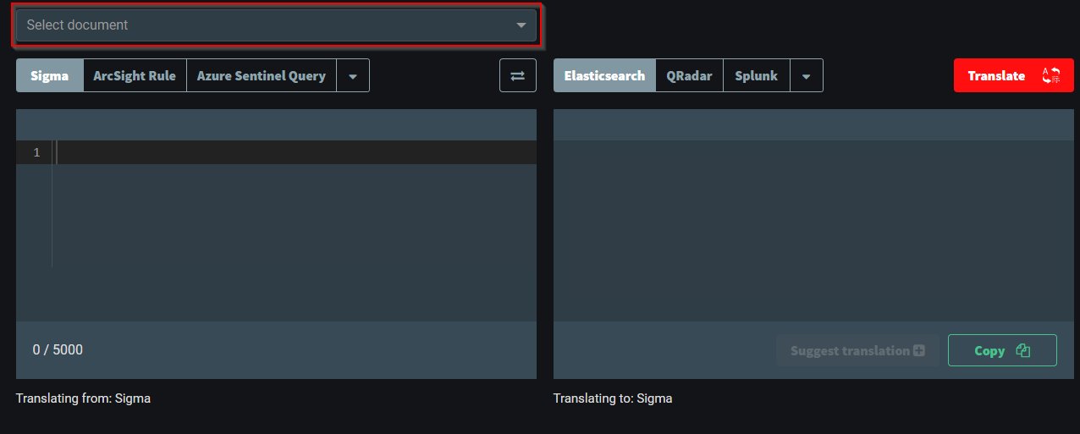Click the line number 1 gutter

36,153
